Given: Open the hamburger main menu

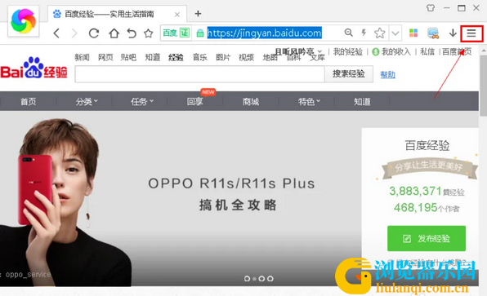Looking at the screenshot, I should pos(471,33).
